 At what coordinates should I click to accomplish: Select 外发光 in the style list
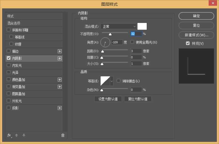[17, 101]
